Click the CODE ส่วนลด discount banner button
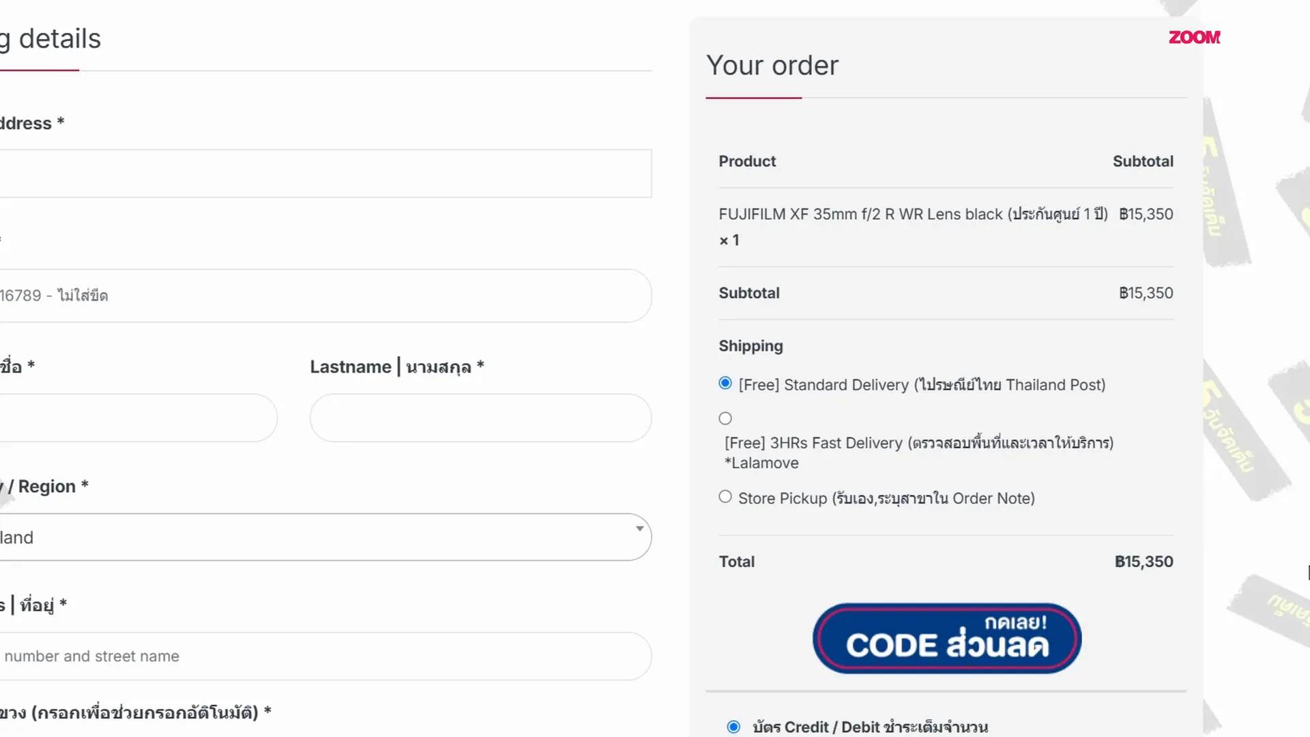Screen dimensions: 1310x737 (x=946, y=638)
